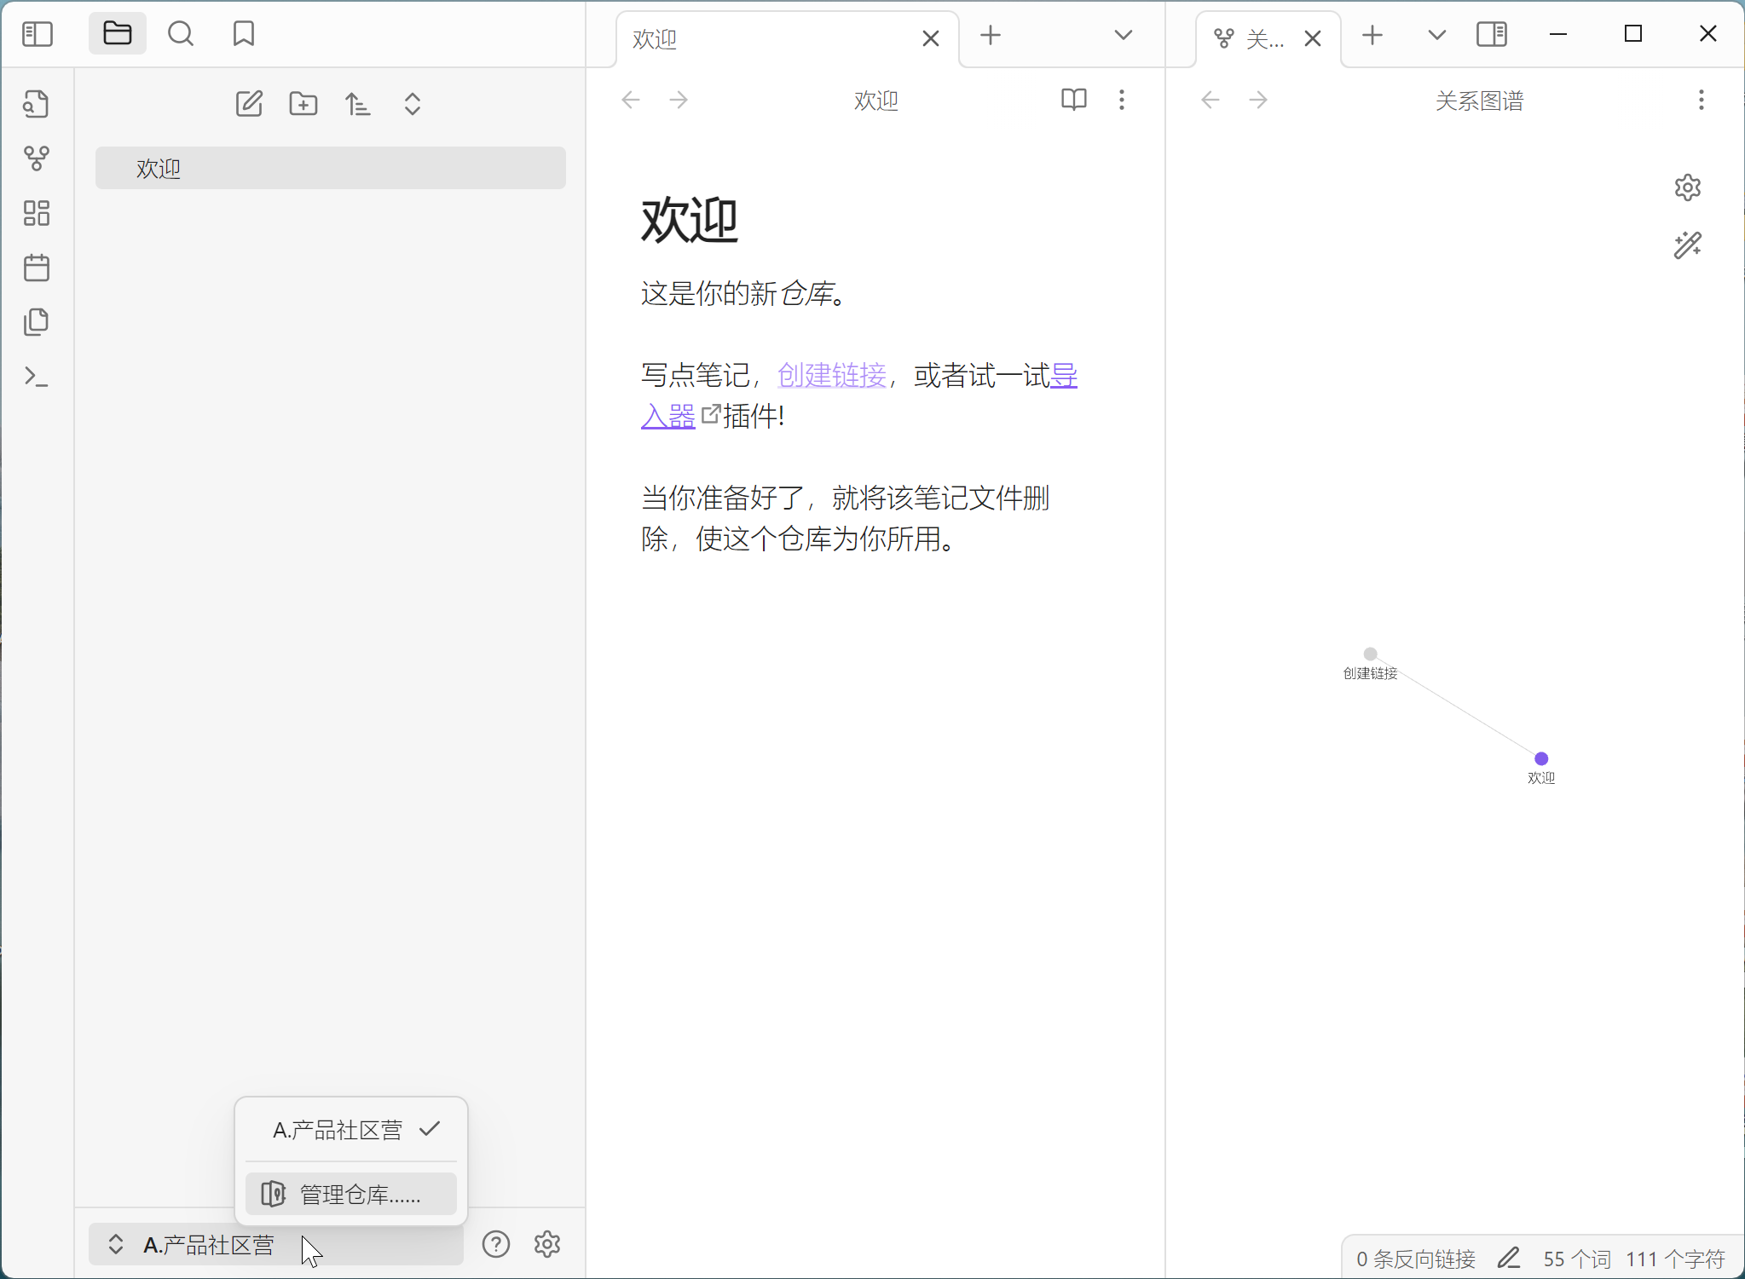Switch note to reading view
The width and height of the screenshot is (1745, 1279).
[x=1073, y=100]
